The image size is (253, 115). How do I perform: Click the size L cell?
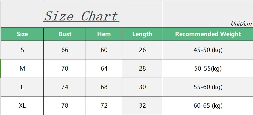click(22, 87)
